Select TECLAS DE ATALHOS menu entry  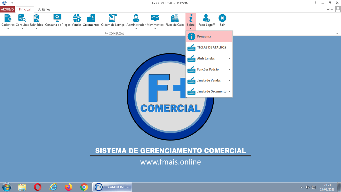tap(209, 47)
